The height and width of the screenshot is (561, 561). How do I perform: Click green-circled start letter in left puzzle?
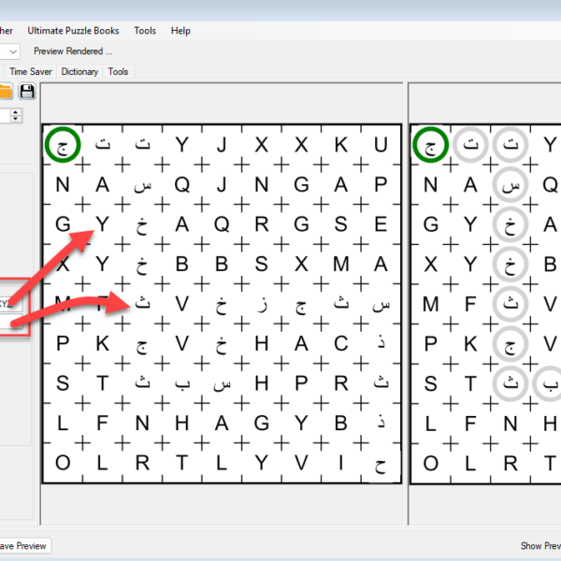tap(63, 145)
